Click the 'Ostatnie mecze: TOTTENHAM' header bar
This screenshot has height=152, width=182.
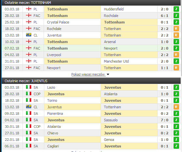(x=91, y=3)
